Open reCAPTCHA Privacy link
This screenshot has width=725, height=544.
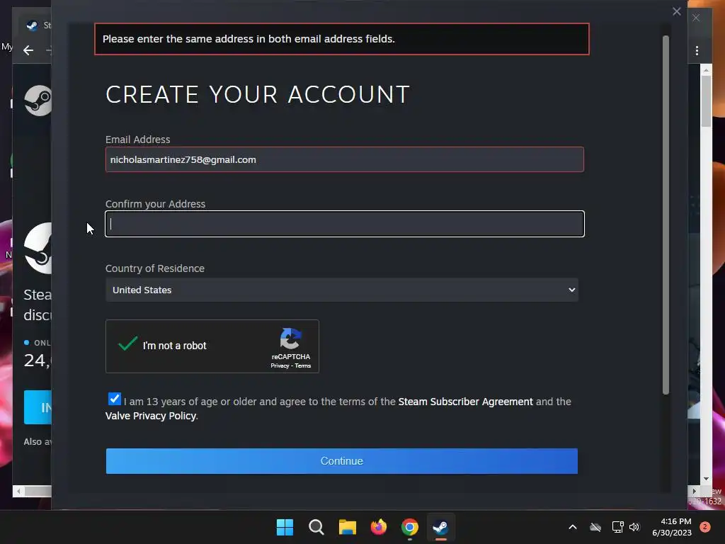(x=280, y=366)
